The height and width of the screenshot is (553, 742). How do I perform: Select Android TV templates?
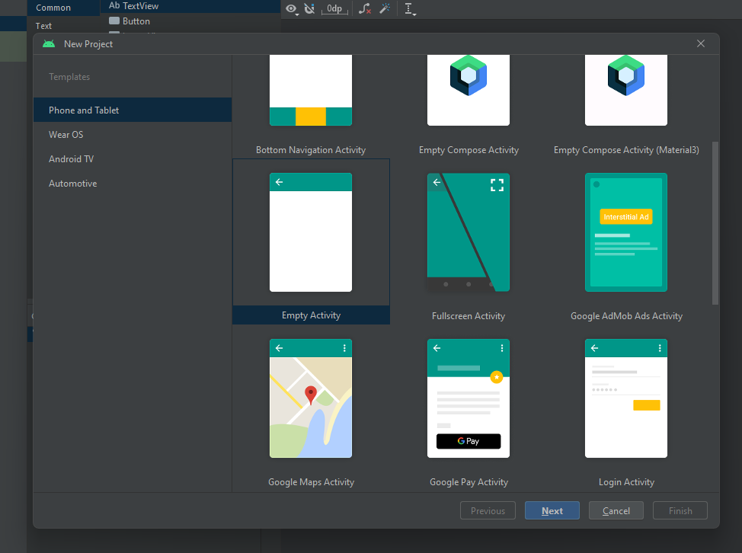click(x=133, y=159)
